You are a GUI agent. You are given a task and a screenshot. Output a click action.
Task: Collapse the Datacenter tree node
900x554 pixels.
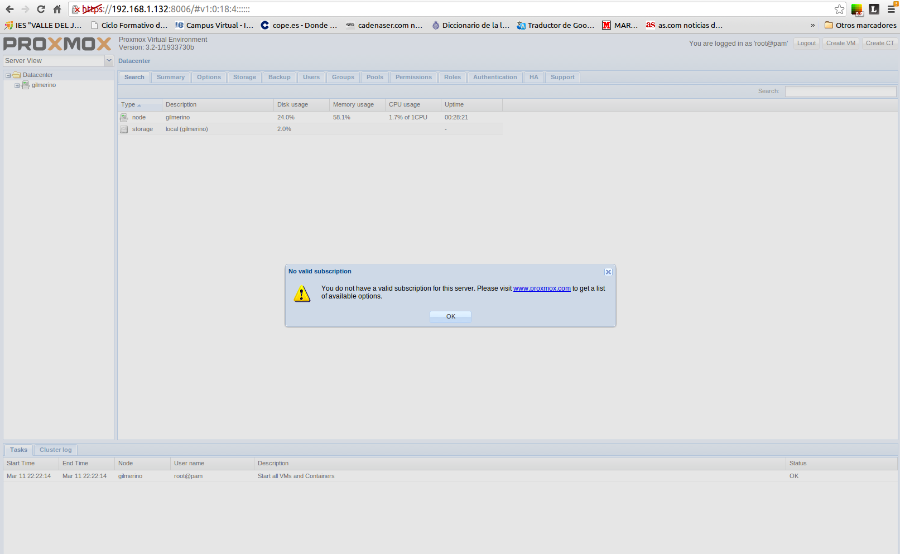[8, 75]
